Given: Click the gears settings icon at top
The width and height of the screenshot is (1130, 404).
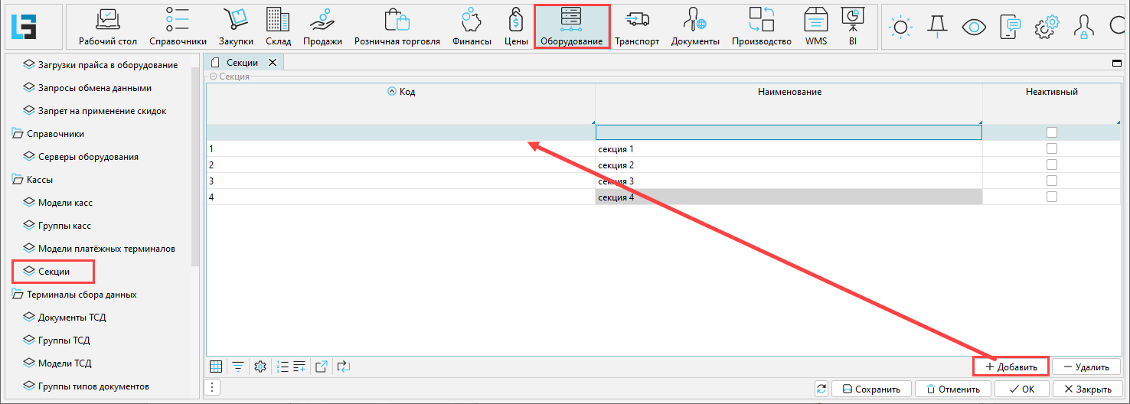Looking at the screenshot, I should point(1046,27).
